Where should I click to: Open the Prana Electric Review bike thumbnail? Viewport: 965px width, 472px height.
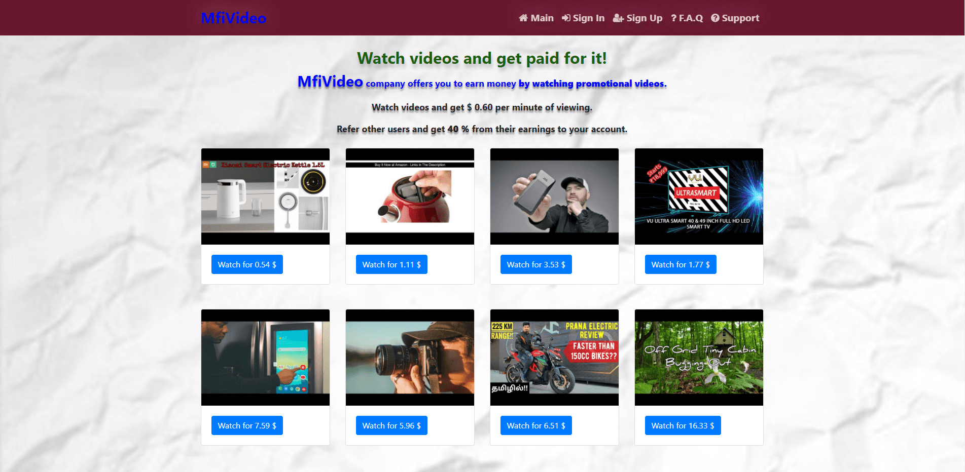(x=554, y=358)
